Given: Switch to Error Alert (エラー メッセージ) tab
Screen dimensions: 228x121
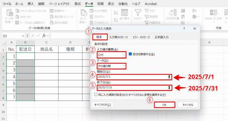Looking at the screenshot, I should (x=141, y=37).
